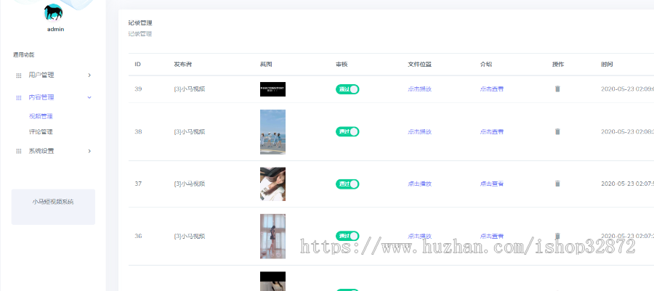Click the ID cell 37
Viewport: 654px width, 291px height.
coord(138,184)
